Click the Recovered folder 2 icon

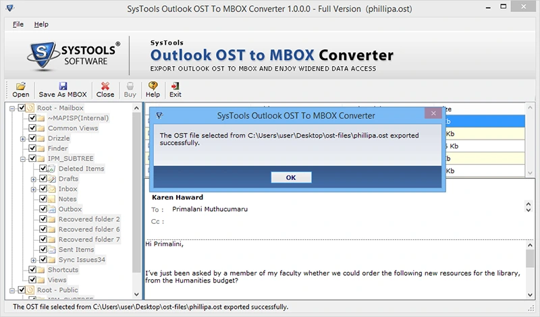(x=51, y=219)
